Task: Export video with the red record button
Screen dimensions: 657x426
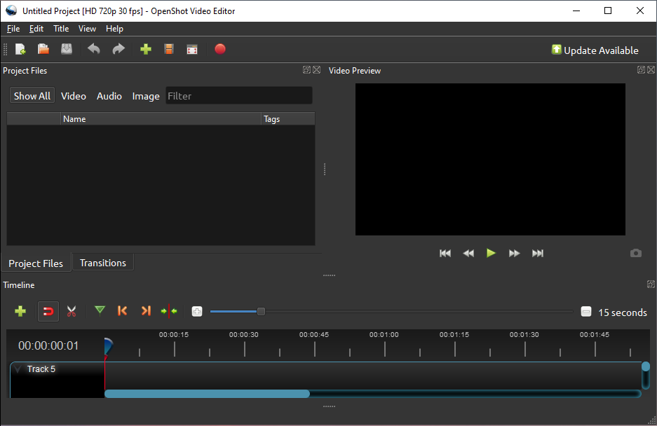Action: [x=220, y=50]
